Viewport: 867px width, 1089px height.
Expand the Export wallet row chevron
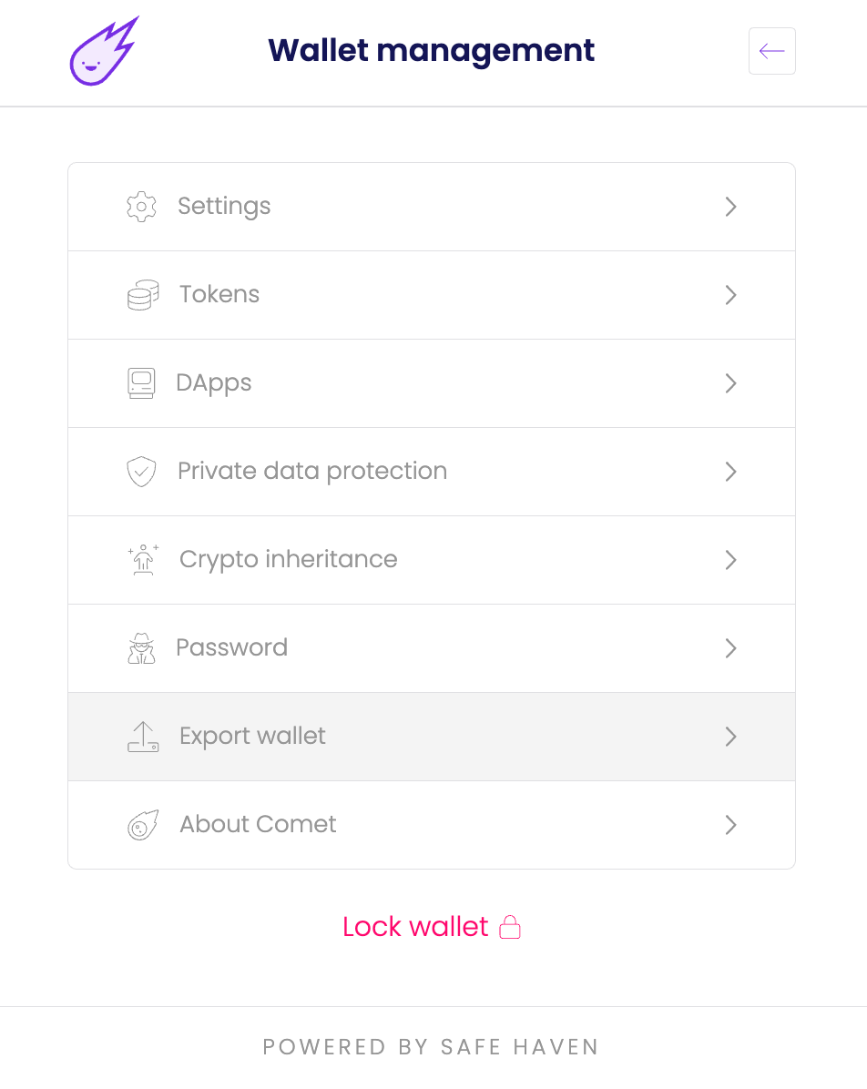click(x=730, y=737)
